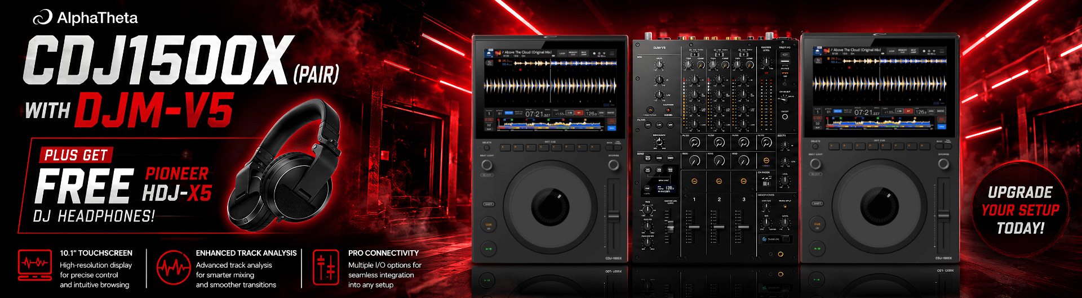Click the mixer's channel 3 fader
Image resolution: width=1082 pixels, height=298 pixels.
point(744,227)
